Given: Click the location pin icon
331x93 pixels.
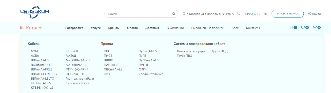Looking at the screenshot, I should [184, 14].
